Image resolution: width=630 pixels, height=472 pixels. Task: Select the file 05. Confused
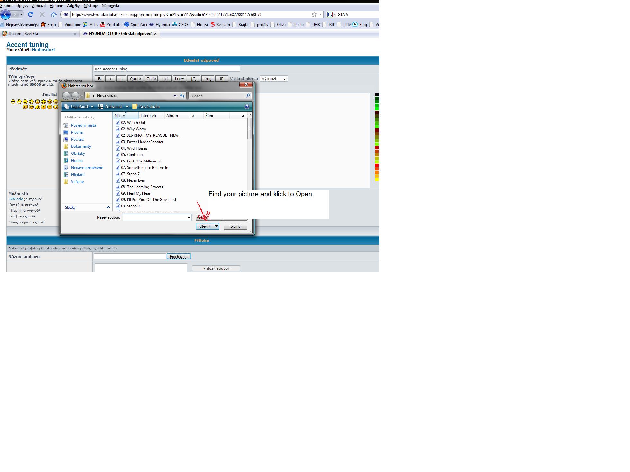pyautogui.click(x=132, y=155)
